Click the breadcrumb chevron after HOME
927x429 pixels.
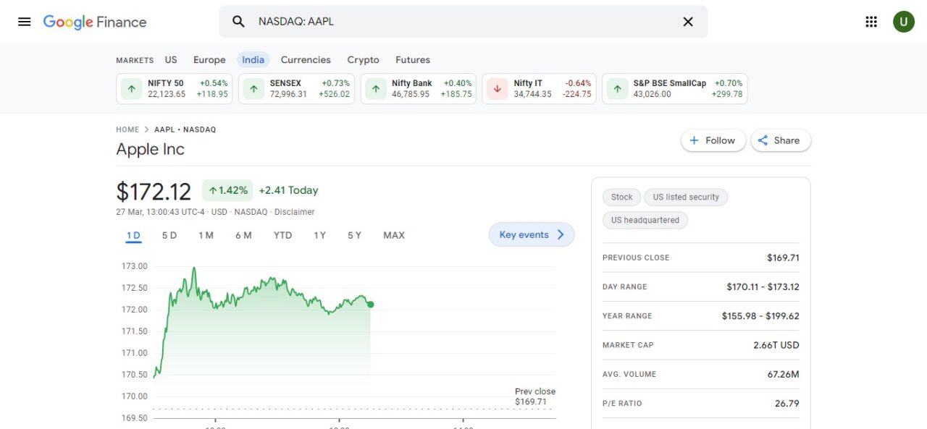[x=146, y=129]
